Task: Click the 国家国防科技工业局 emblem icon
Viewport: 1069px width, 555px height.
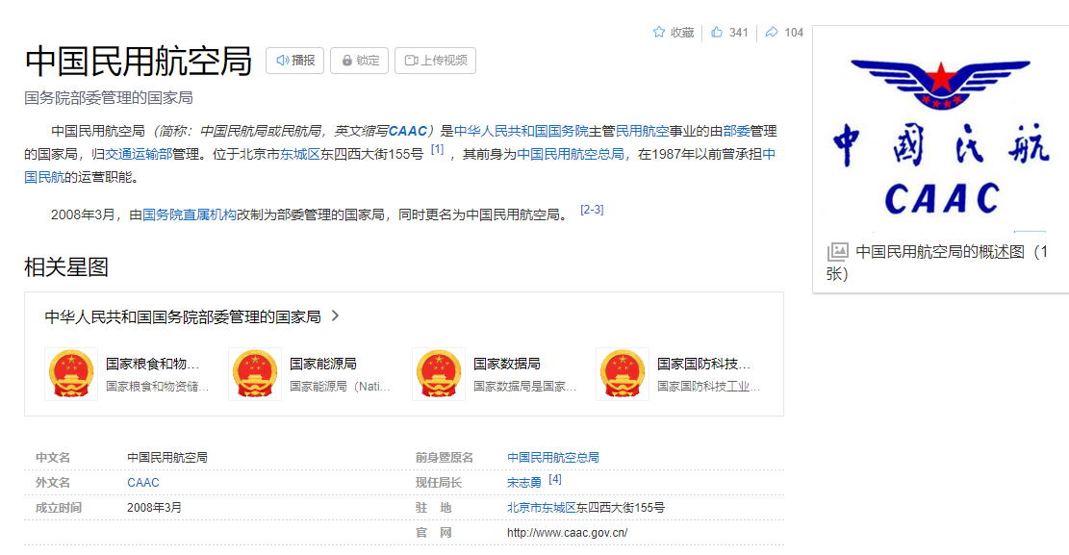Action: pos(623,374)
